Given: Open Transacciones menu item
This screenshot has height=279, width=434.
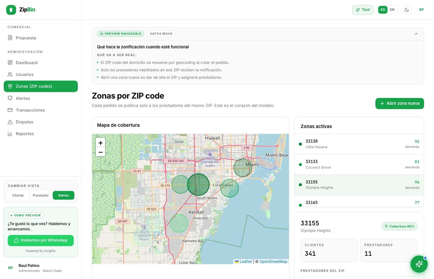Looking at the screenshot, I should (41, 110).
